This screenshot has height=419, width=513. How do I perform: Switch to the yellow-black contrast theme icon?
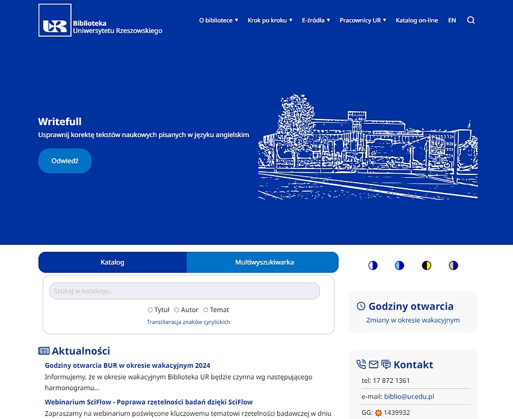point(426,265)
